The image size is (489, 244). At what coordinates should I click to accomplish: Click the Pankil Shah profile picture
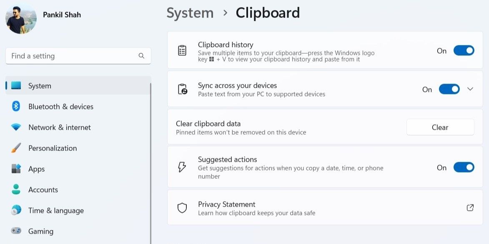pyautogui.click(x=21, y=19)
